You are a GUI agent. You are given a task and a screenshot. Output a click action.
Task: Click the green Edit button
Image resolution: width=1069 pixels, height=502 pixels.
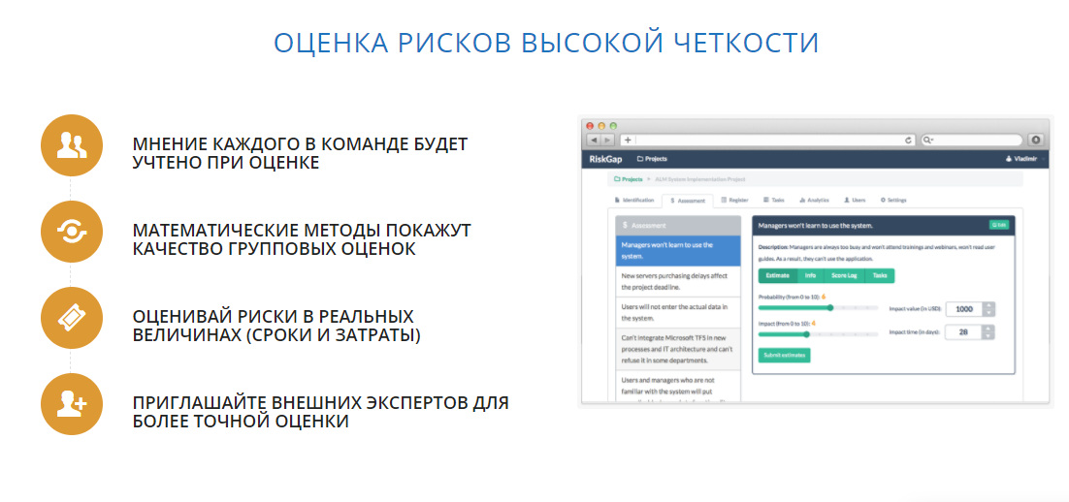(x=999, y=224)
